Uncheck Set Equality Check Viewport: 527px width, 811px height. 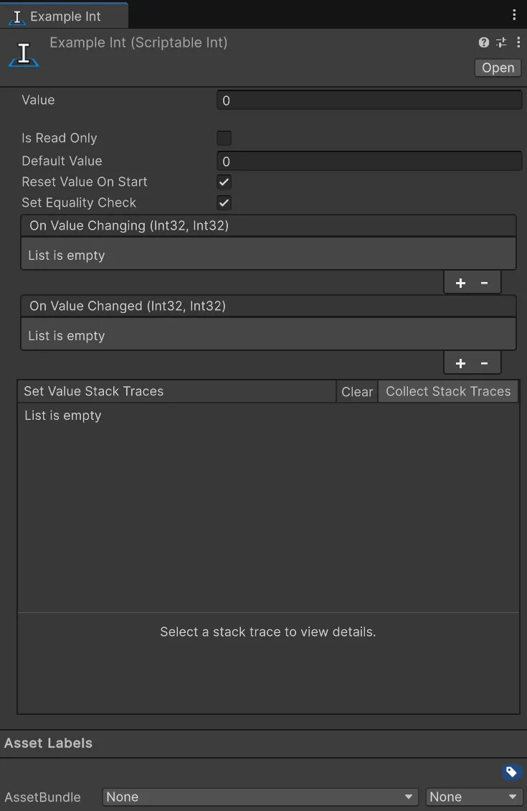tap(224, 202)
